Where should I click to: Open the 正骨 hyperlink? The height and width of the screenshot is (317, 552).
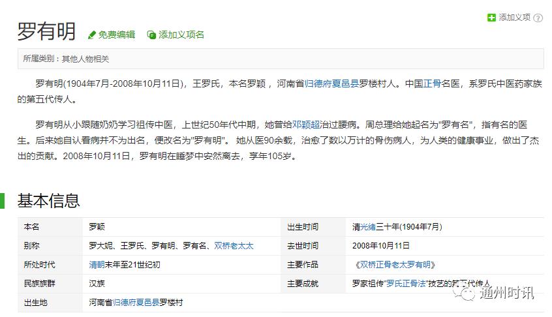coord(433,83)
